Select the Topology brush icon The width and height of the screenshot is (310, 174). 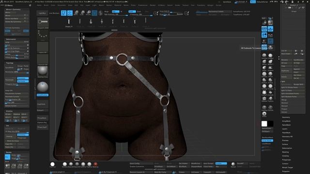(x=270, y=99)
